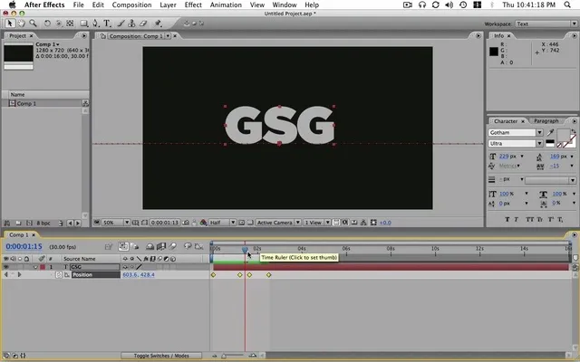Select the Puppet Pin tool

pyautogui.click(x=158, y=24)
